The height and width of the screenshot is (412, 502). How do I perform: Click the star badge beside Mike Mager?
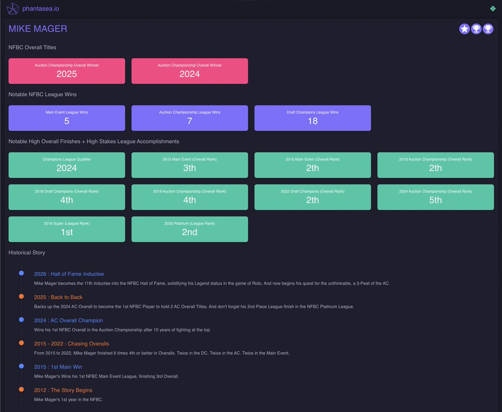[464, 29]
